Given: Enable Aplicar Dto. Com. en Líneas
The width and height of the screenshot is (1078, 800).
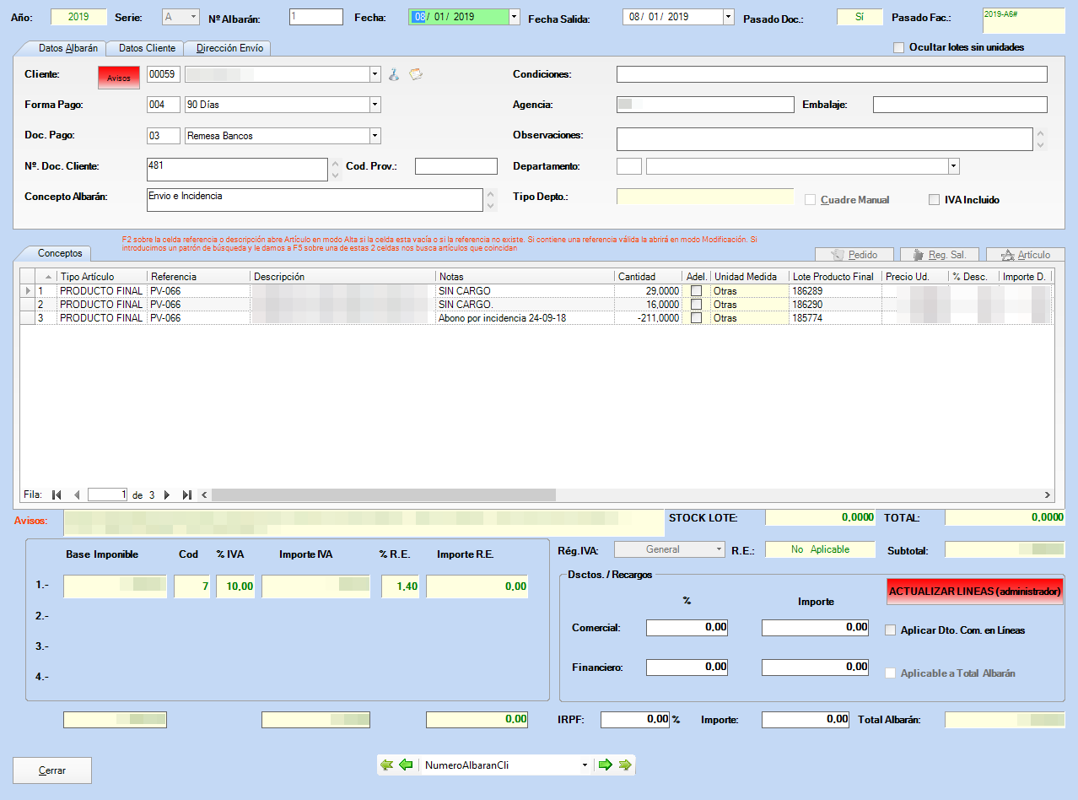Looking at the screenshot, I should tap(890, 630).
